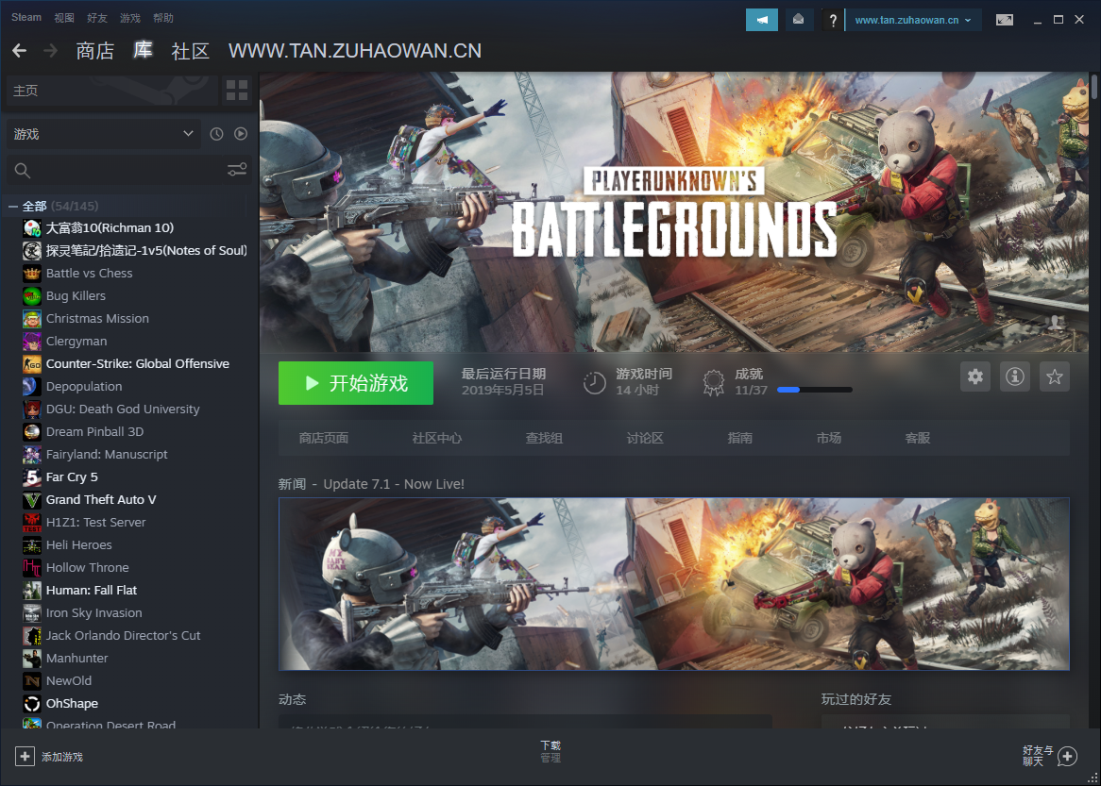Click the achievements progress bar

(815, 390)
